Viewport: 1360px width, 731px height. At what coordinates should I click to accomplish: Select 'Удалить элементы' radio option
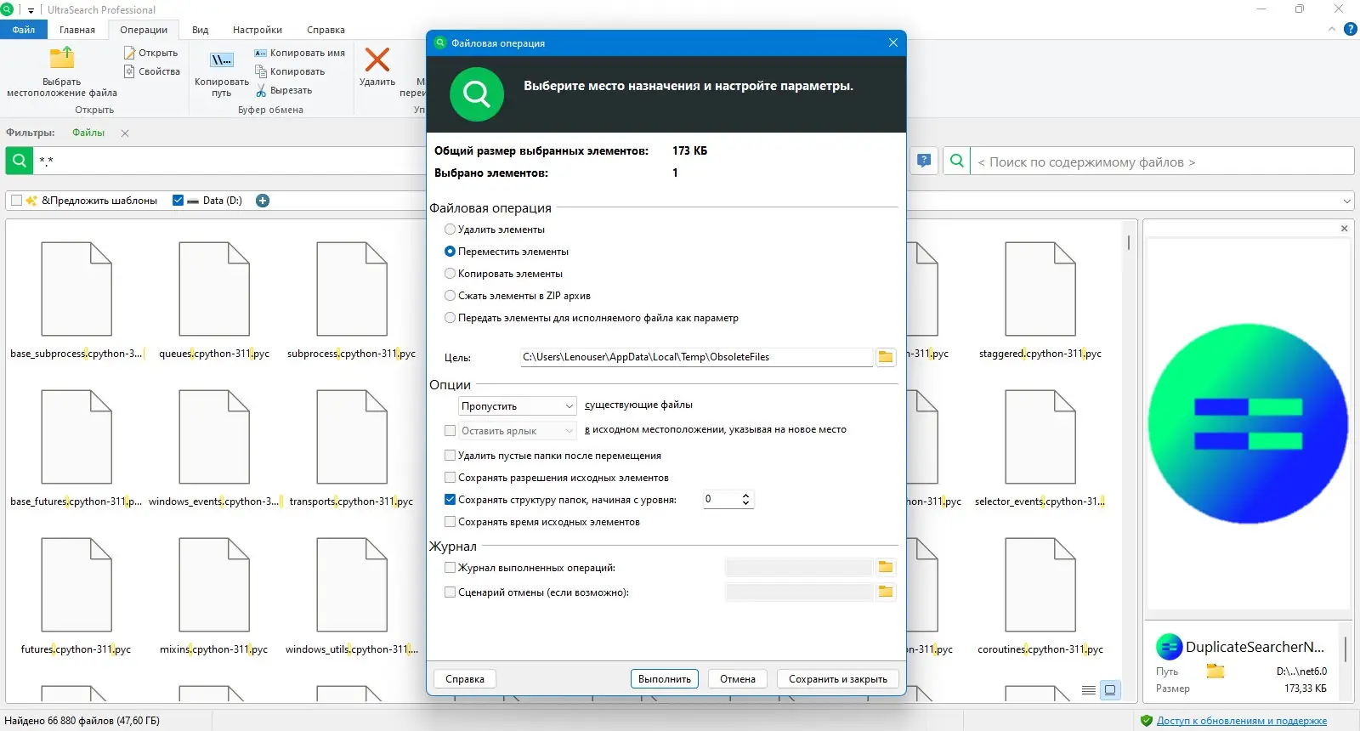click(x=450, y=229)
